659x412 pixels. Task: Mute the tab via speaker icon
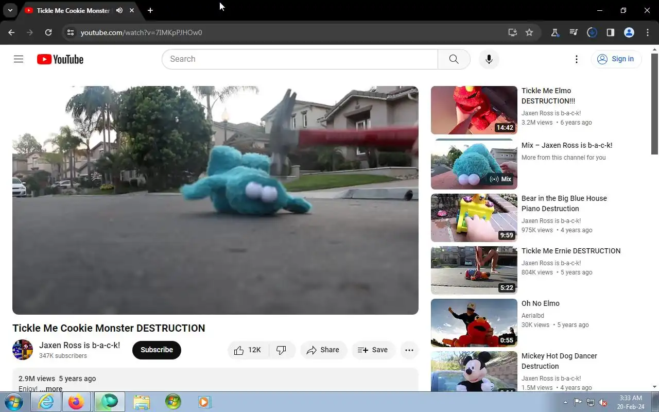tap(119, 10)
